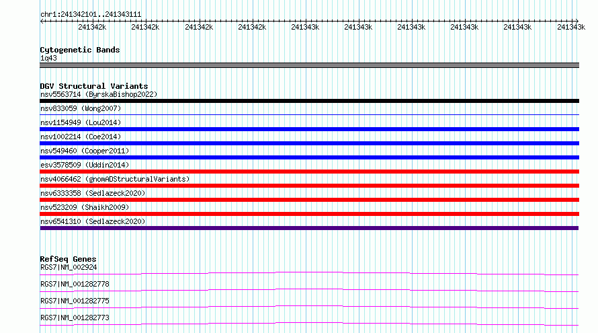Click the magenta RGS7|NM_002924 intron line
The width and height of the screenshot is (598, 333).
309,273
